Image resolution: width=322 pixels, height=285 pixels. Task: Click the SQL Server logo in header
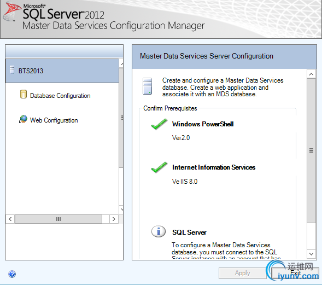coord(13,11)
